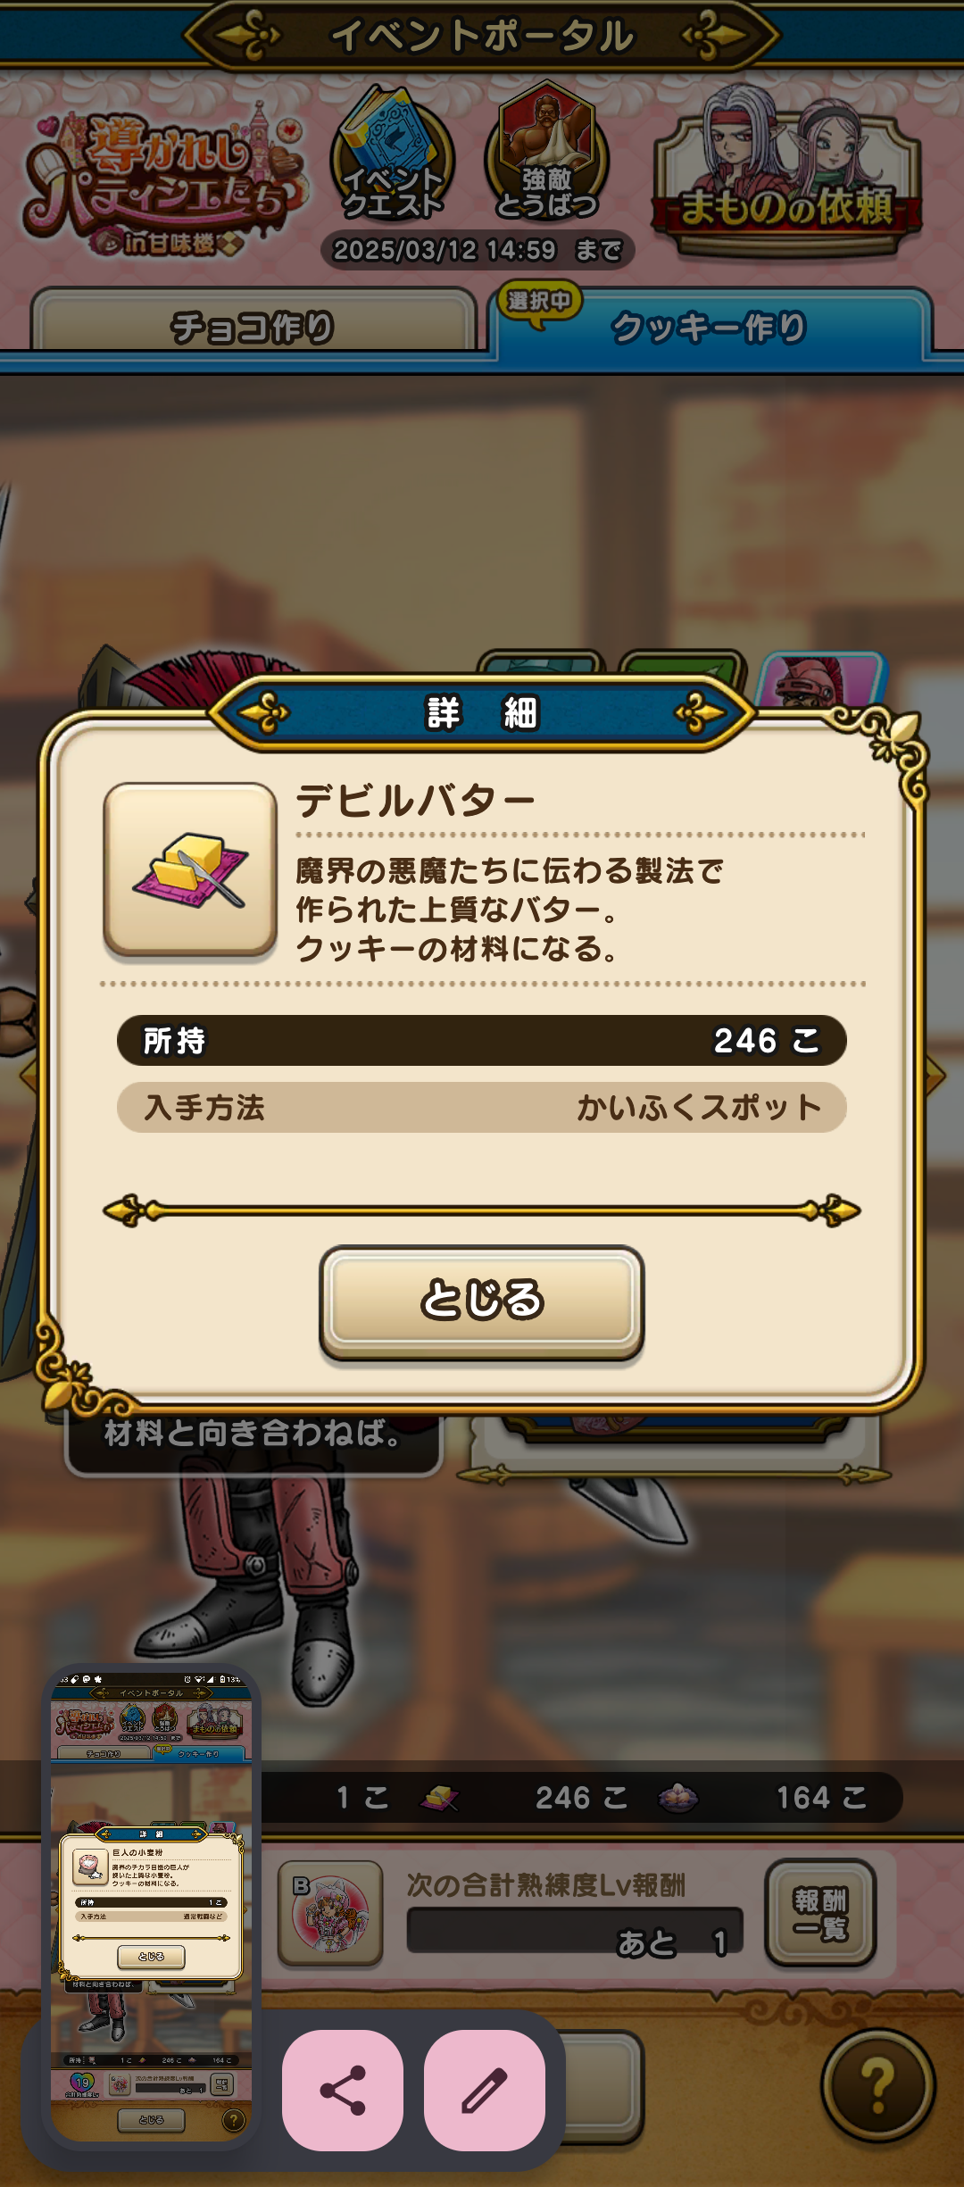Viewport: 964px width, 2187px height.
Task: Tap the 入手方法 かいふくスポット row
Action: tap(482, 1108)
